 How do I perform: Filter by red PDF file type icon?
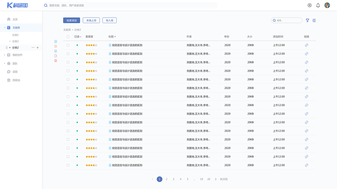56,61
